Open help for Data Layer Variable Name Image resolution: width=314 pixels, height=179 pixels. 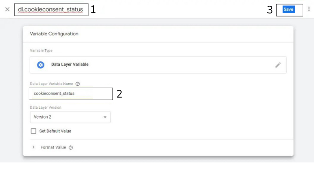click(x=78, y=84)
